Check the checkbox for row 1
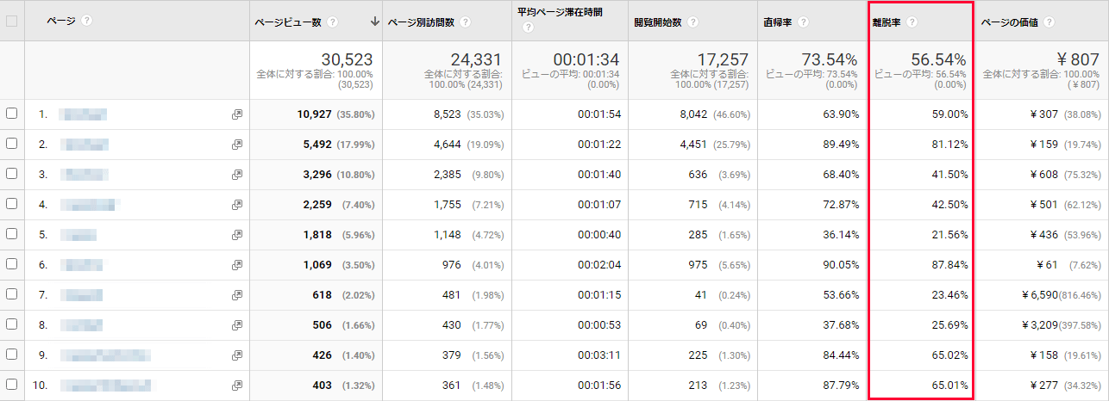Viewport: 1109px width, 401px height. [x=11, y=114]
